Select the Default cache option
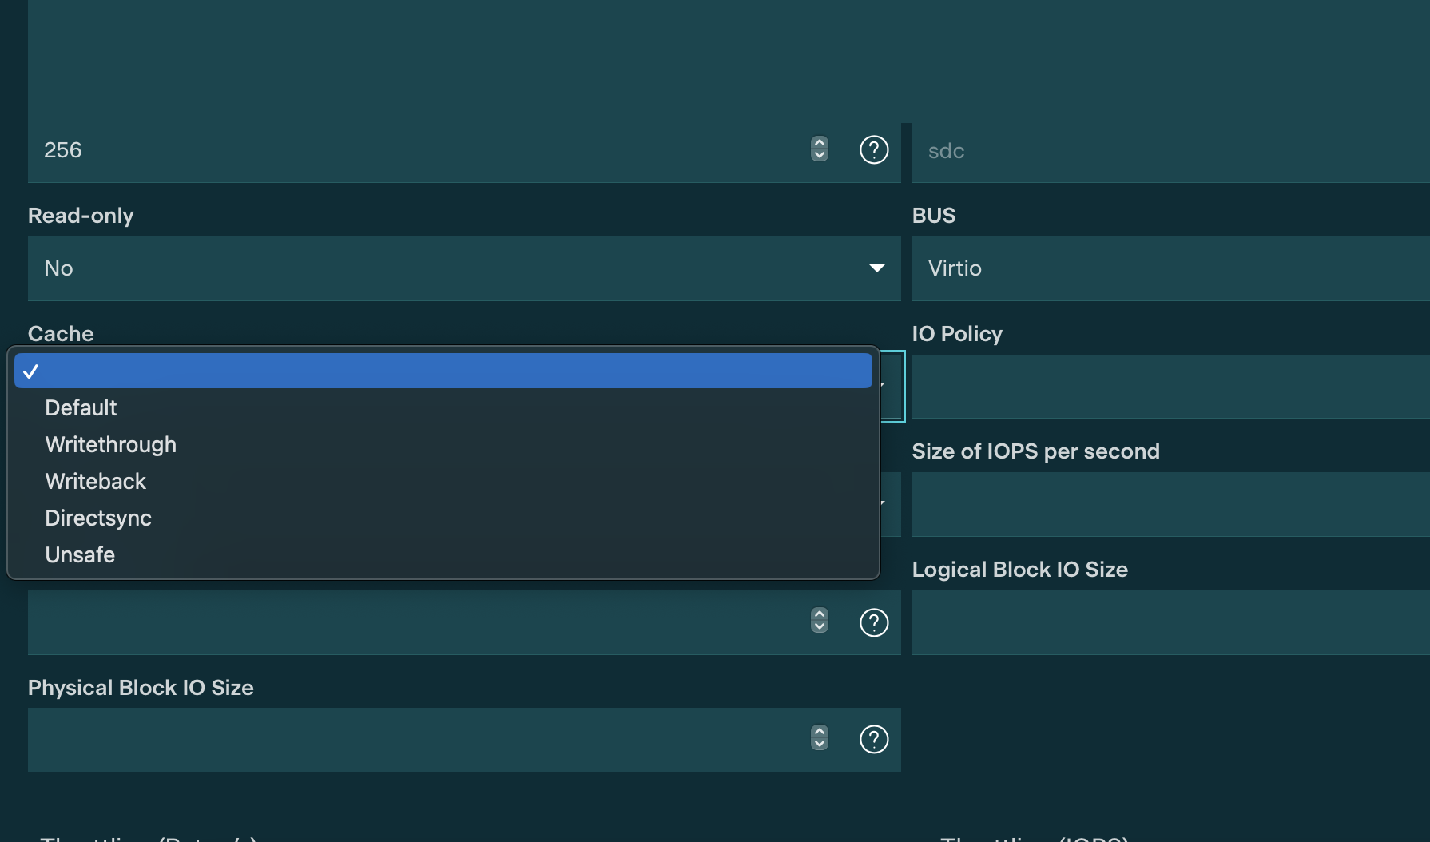Screen dimensions: 1430x842 pos(81,408)
